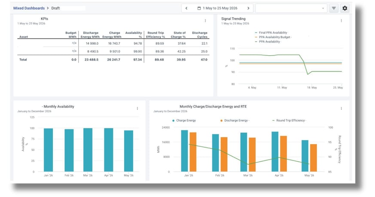Toggle the Round Trip Efficiency legend series
The width and height of the screenshot is (375, 197).
(x=290, y=121)
